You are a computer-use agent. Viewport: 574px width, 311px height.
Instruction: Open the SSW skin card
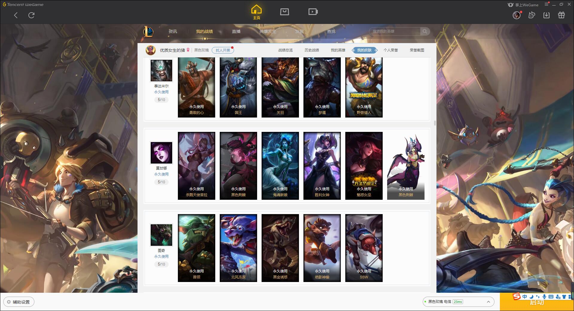364,248
